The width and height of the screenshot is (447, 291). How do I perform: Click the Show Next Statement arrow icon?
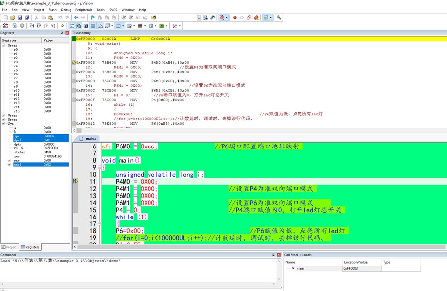click(62, 26)
